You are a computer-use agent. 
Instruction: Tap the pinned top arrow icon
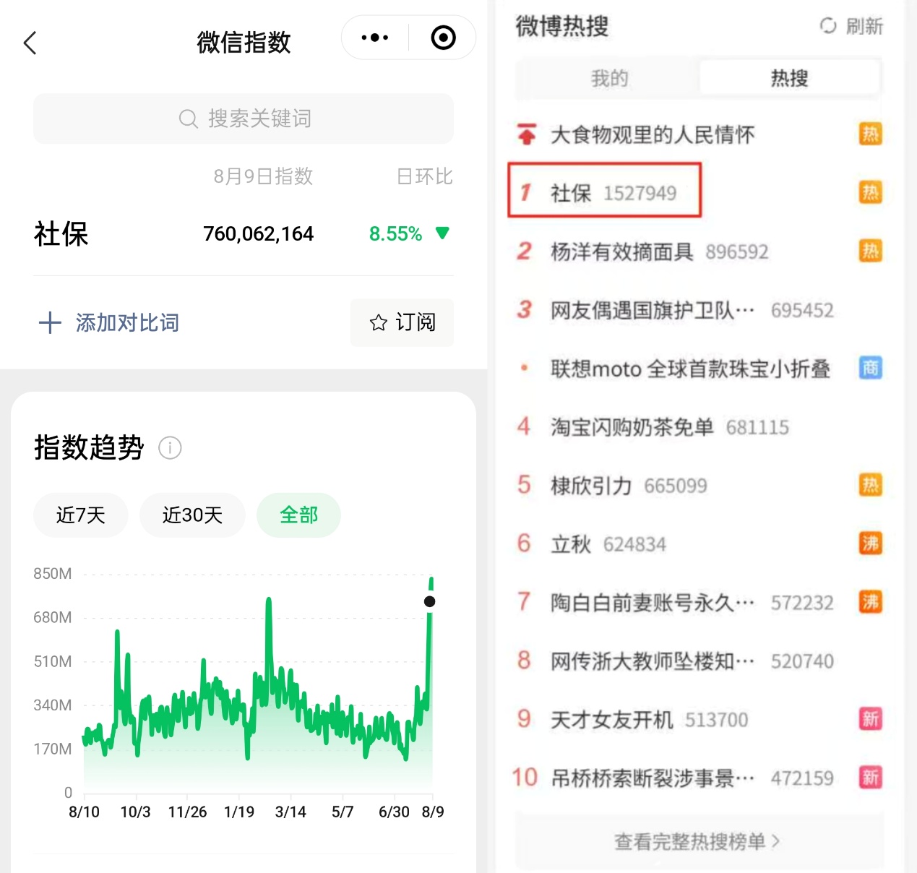pyautogui.click(x=527, y=134)
